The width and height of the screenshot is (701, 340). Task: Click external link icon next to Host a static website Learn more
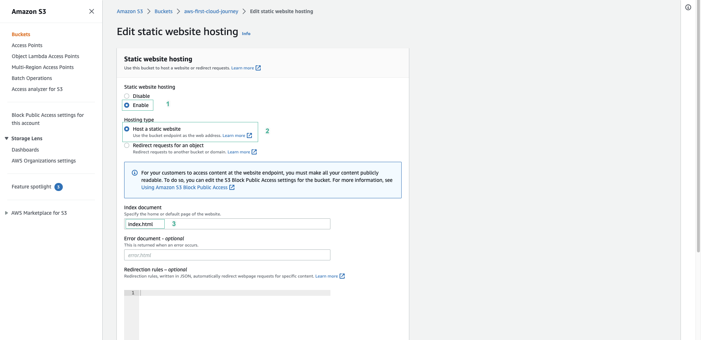point(249,135)
